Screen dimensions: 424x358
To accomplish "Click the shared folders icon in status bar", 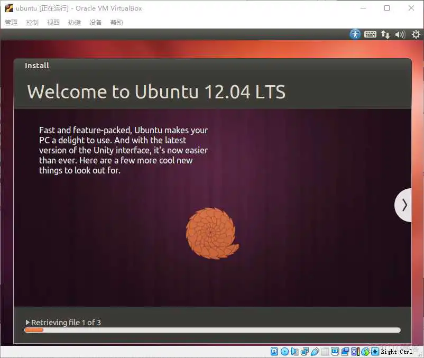I will 324,351.
